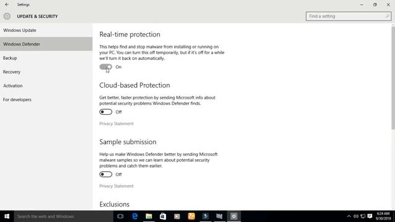The image size is (395, 222).
Task: Toggle the Real-time protection switch
Action: [x=106, y=67]
